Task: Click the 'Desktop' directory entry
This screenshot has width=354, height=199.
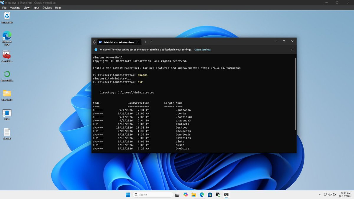Action: pos(181,128)
